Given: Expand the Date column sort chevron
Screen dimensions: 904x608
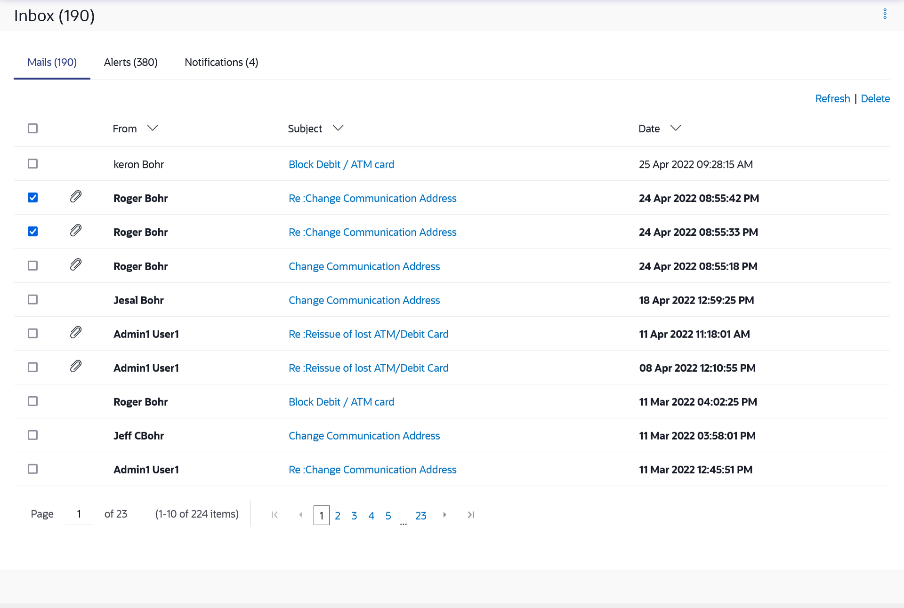Looking at the screenshot, I should 676,128.
